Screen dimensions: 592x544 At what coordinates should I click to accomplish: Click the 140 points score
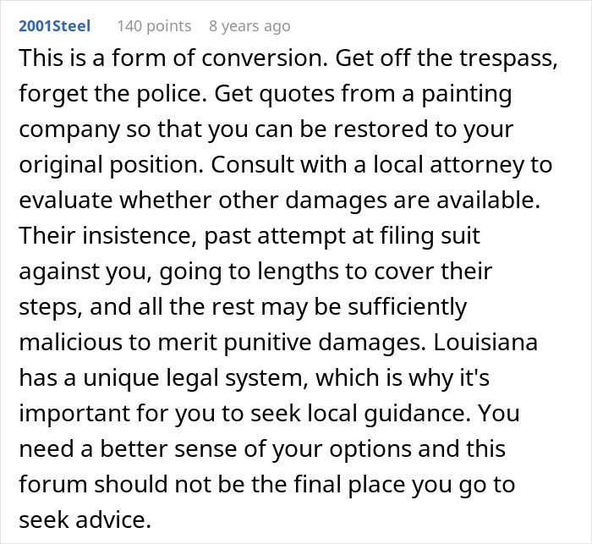154,26
